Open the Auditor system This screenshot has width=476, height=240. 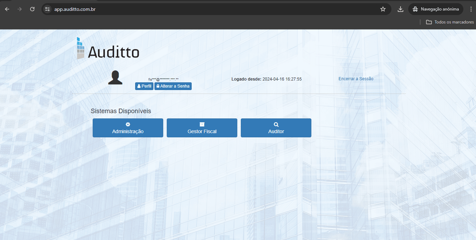[276, 128]
